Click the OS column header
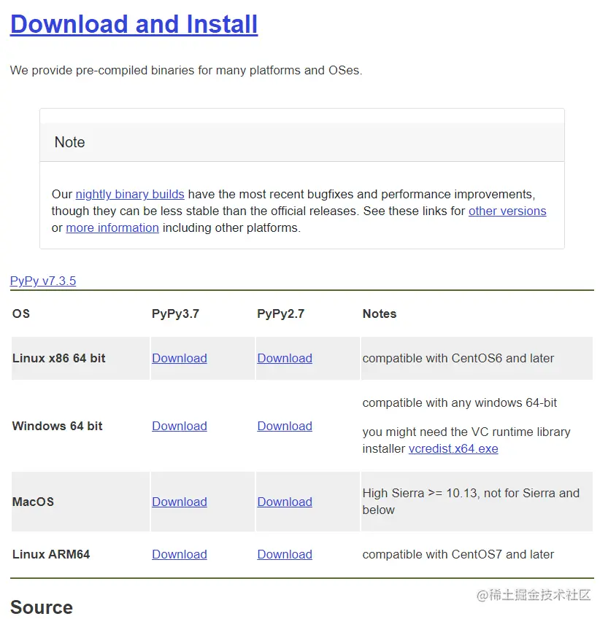The width and height of the screenshot is (608, 619). pos(21,314)
